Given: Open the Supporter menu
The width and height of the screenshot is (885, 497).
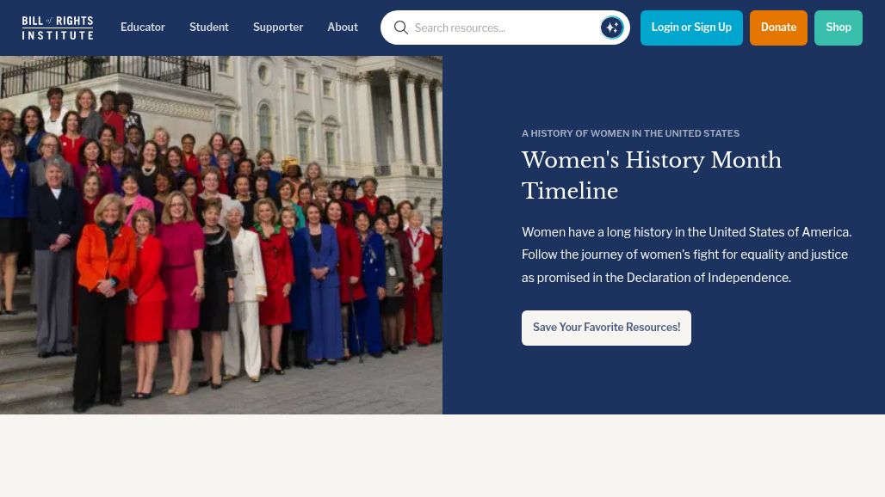Looking at the screenshot, I should 277,28.
